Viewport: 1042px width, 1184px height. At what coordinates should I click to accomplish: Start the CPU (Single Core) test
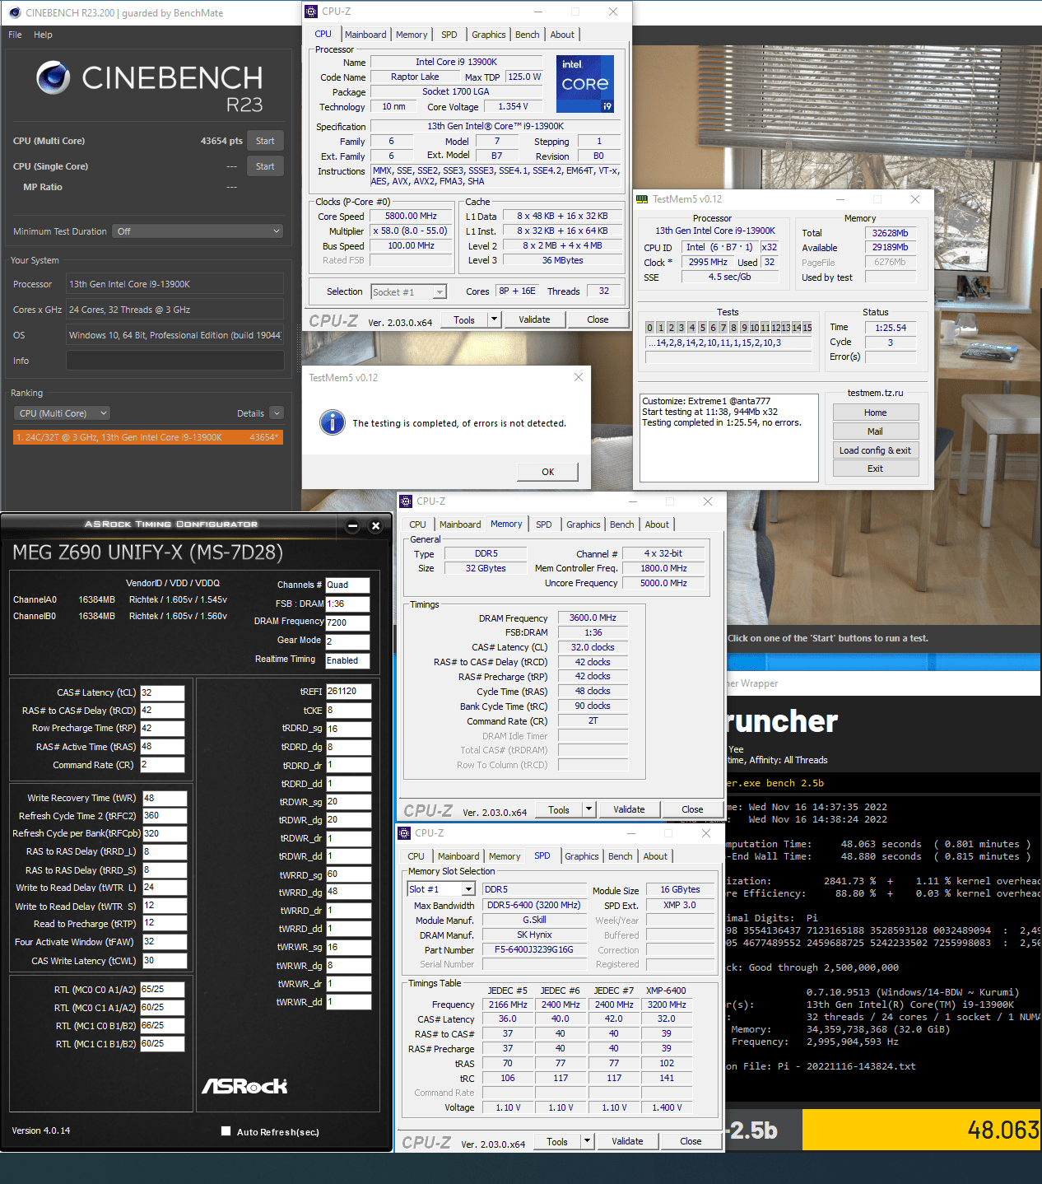265,166
